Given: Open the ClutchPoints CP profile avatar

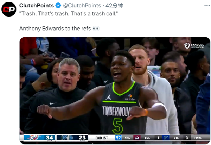Looking at the screenshot, I should coord(9,9).
